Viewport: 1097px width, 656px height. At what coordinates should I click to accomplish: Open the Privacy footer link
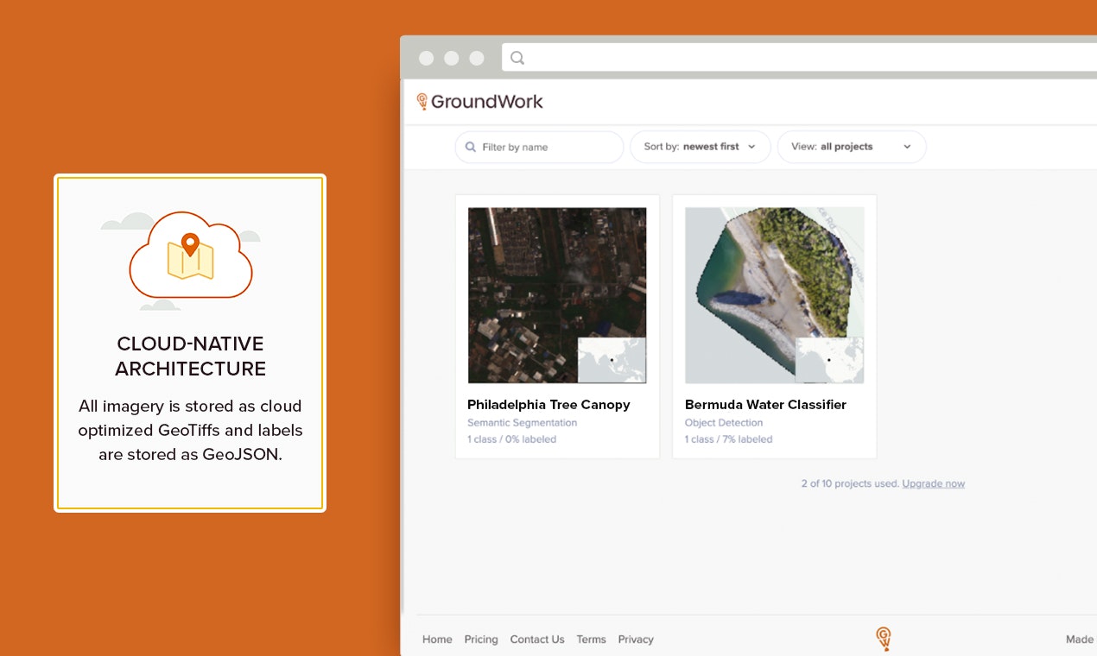pyautogui.click(x=635, y=639)
